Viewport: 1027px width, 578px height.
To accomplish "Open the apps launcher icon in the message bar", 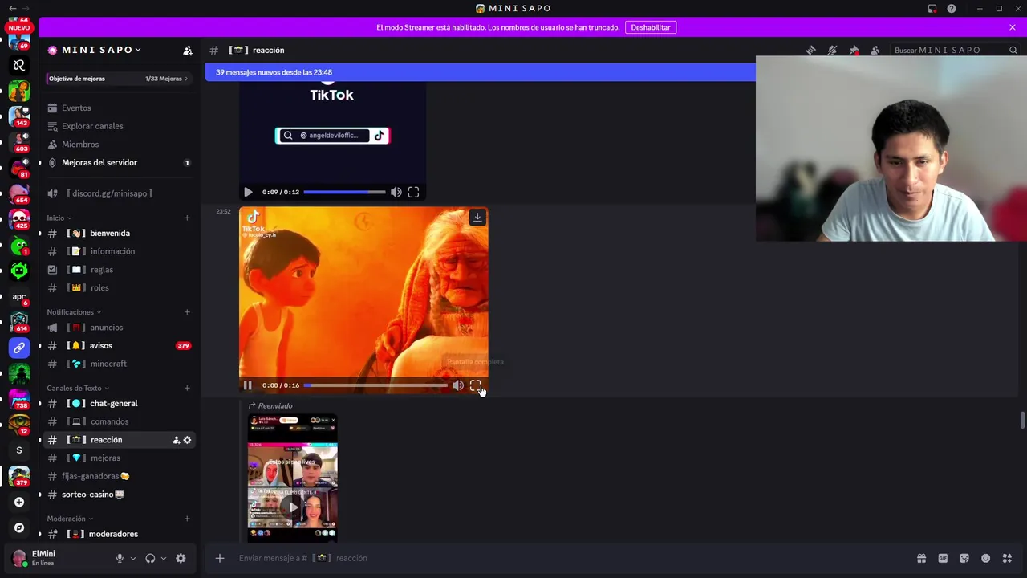I will click(x=1007, y=558).
